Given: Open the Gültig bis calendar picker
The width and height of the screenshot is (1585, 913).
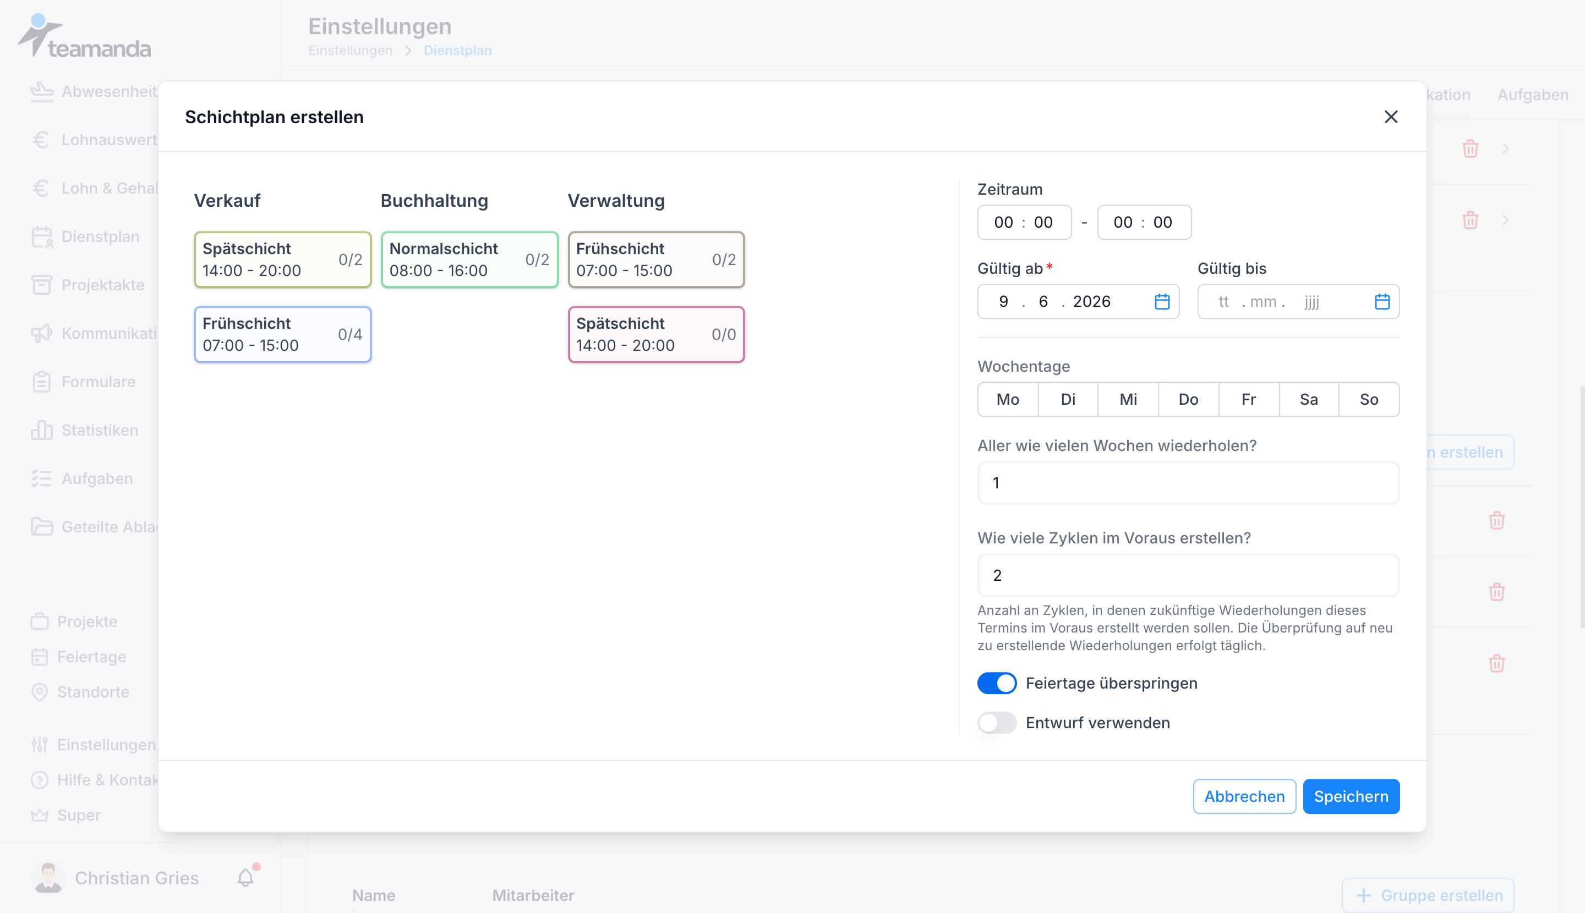Looking at the screenshot, I should click(x=1382, y=301).
